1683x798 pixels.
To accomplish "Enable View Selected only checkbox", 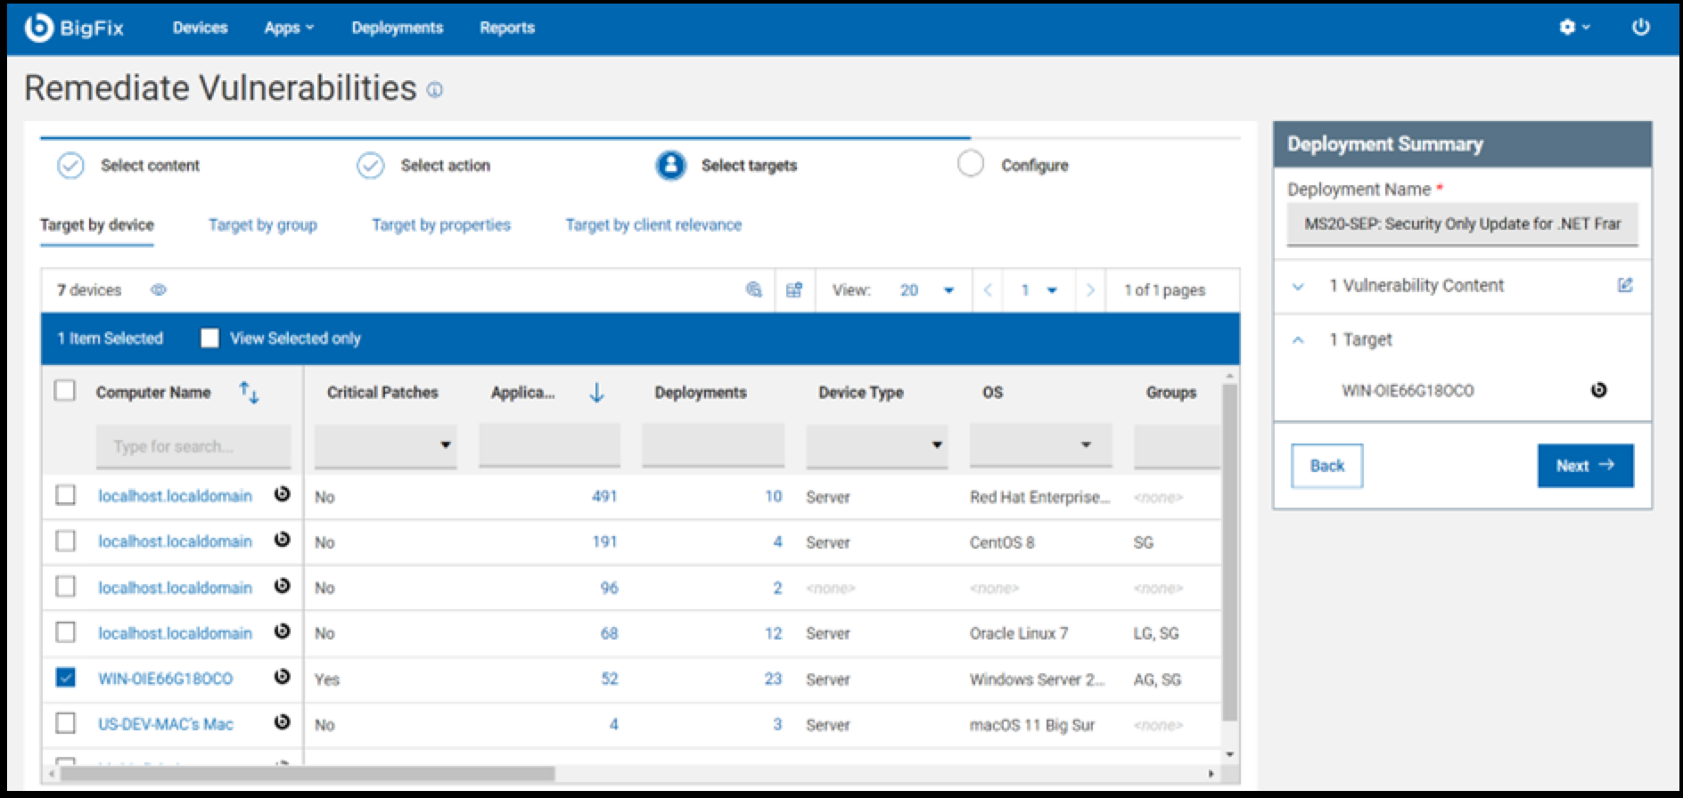I will (209, 338).
